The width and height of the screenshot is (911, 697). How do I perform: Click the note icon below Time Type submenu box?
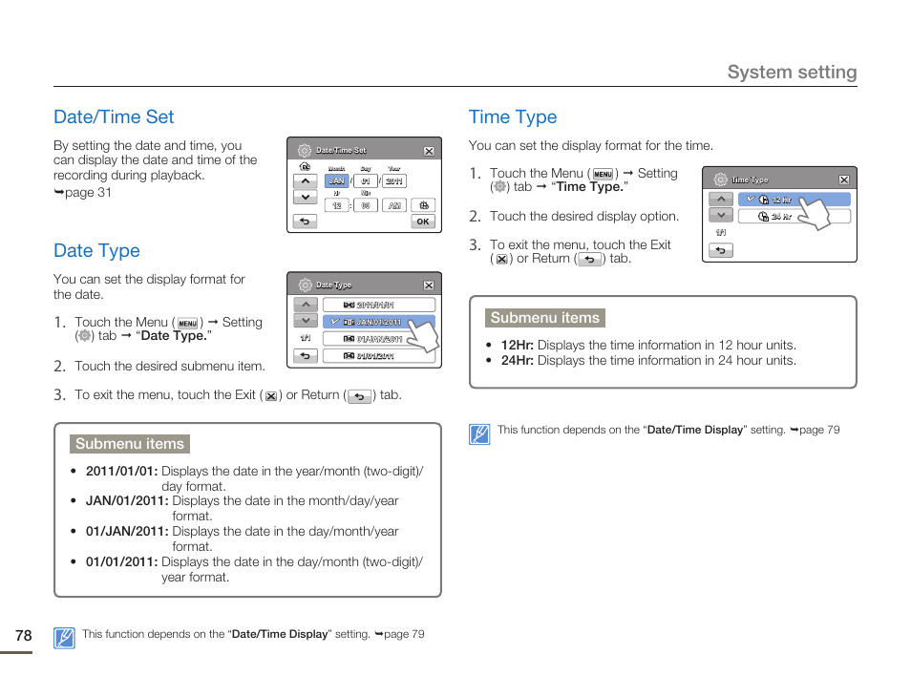pyautogui.click(x=479, y=434)
